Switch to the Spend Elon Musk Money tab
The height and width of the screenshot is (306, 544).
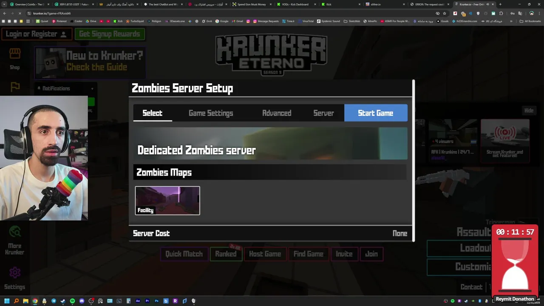pyautogui.click(x=252, y=4)
